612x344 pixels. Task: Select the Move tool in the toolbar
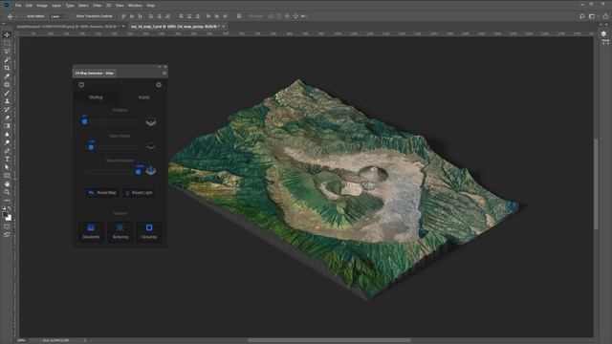7,35
